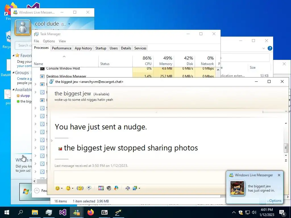291x218 pixels.
Task: Open the notification center icon
Action: tap(282, 213)
